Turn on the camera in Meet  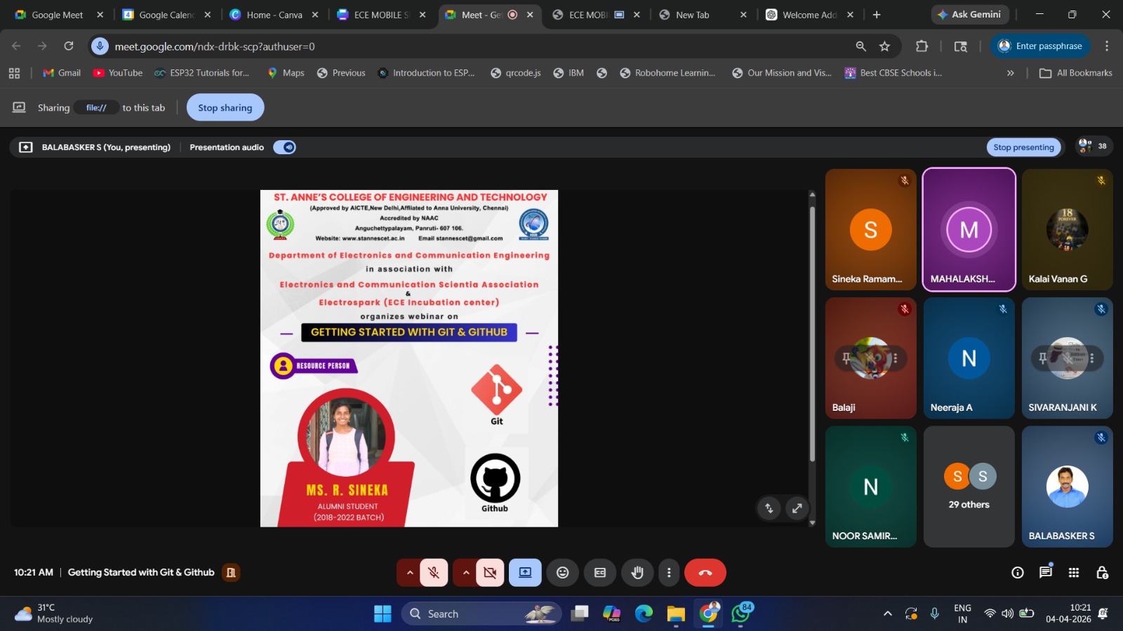pyautogui.click(x=490, y=573)
